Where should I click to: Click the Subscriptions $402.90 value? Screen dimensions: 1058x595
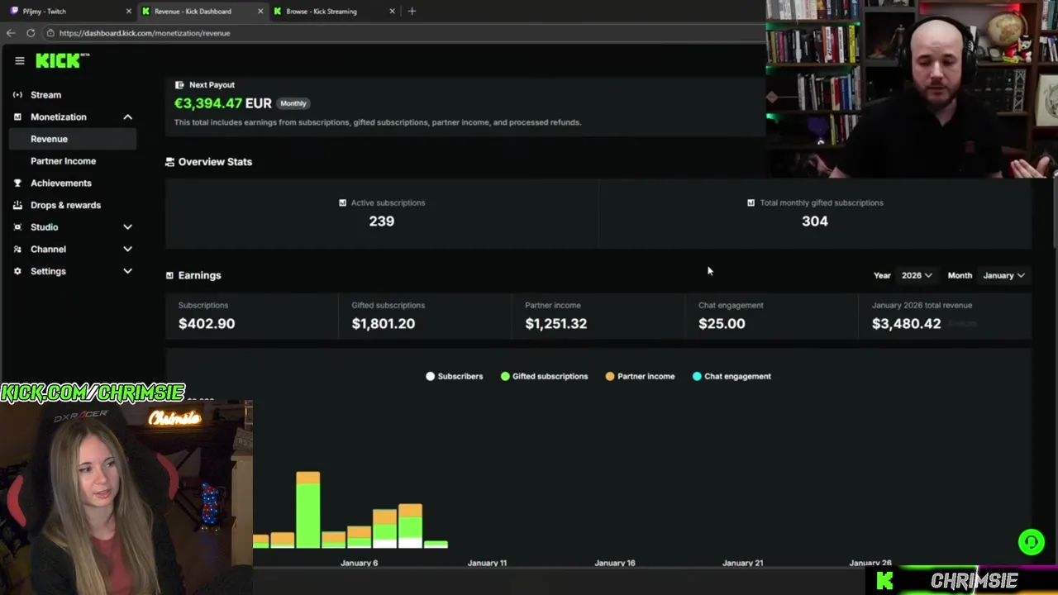tap(207, 324)
